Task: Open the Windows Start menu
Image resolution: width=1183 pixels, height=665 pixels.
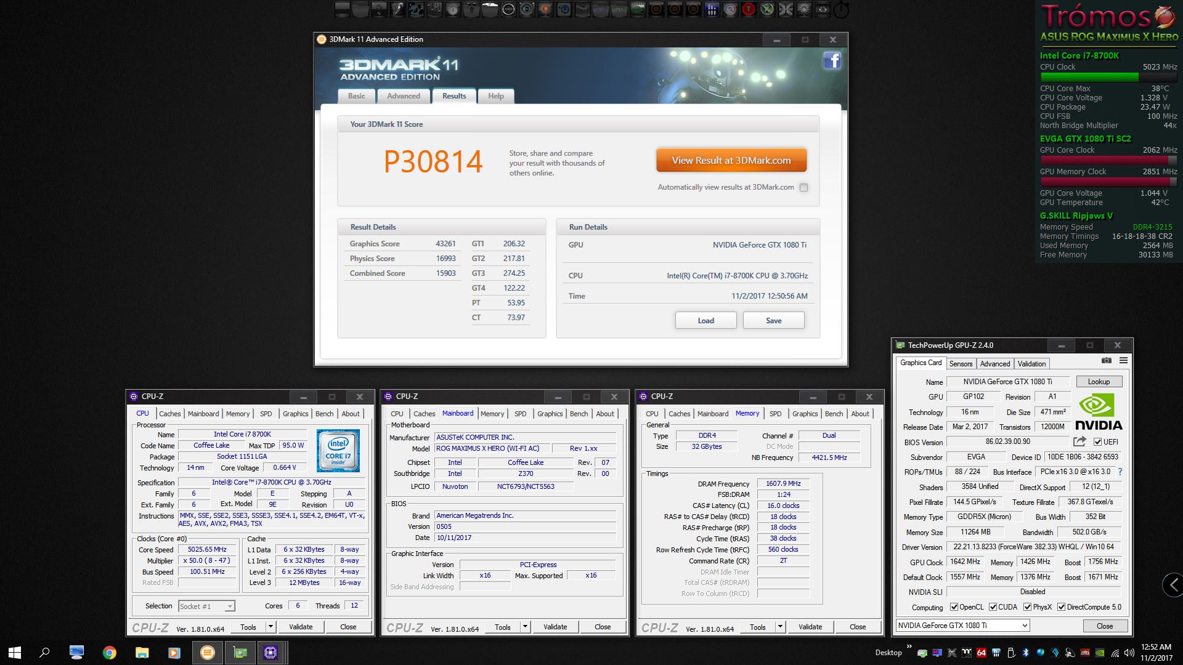Action: pos(15,653)
